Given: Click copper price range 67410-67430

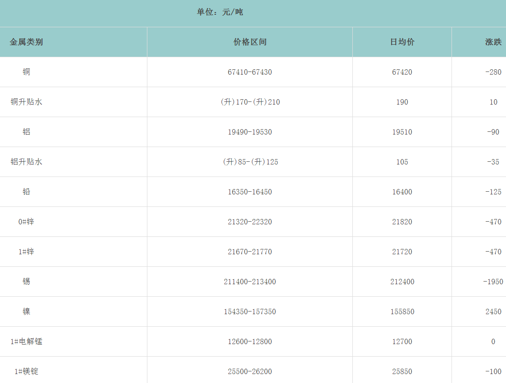Looking at the screenshot, I should pos(250,72).
